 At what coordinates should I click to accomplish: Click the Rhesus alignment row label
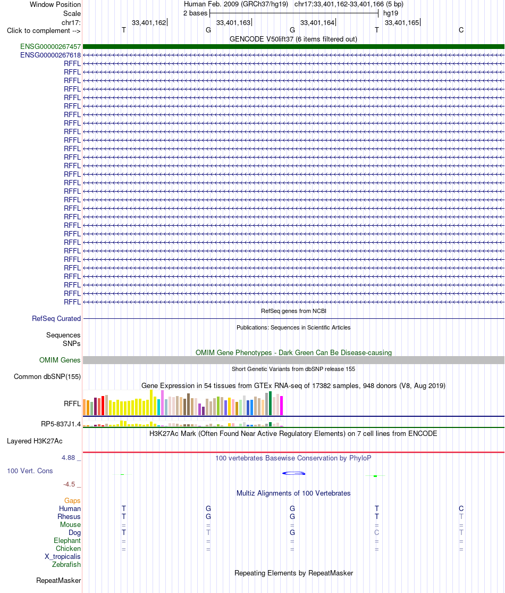point(69,516)
